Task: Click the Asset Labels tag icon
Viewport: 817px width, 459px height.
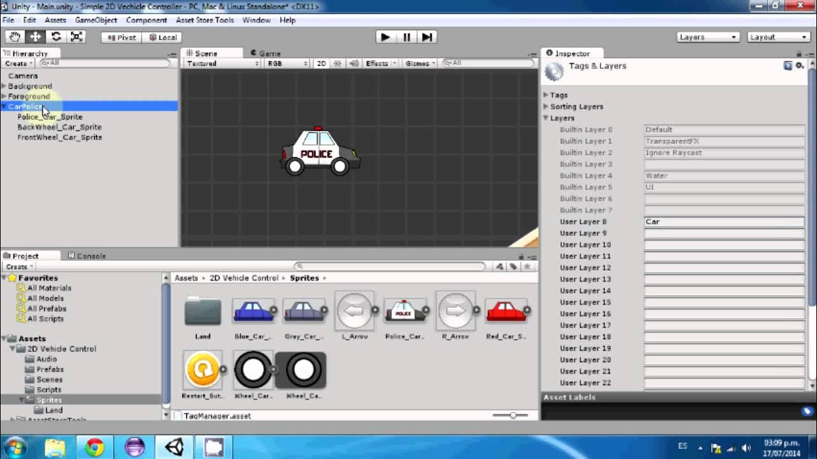Action: click(807, 411)
